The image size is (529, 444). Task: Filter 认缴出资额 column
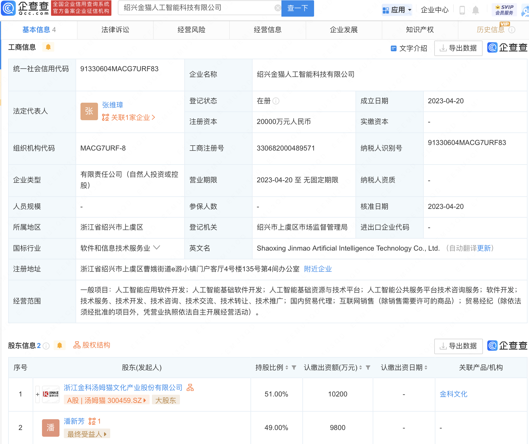point(368,368)
